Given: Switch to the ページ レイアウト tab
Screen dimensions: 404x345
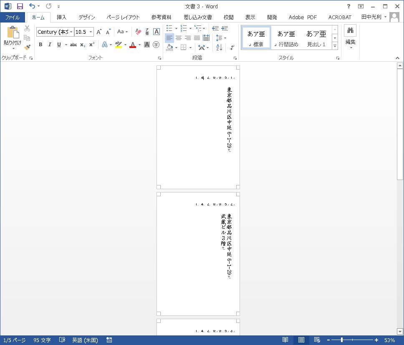Looking at the screenshot, I should click(x=123, y=17).
